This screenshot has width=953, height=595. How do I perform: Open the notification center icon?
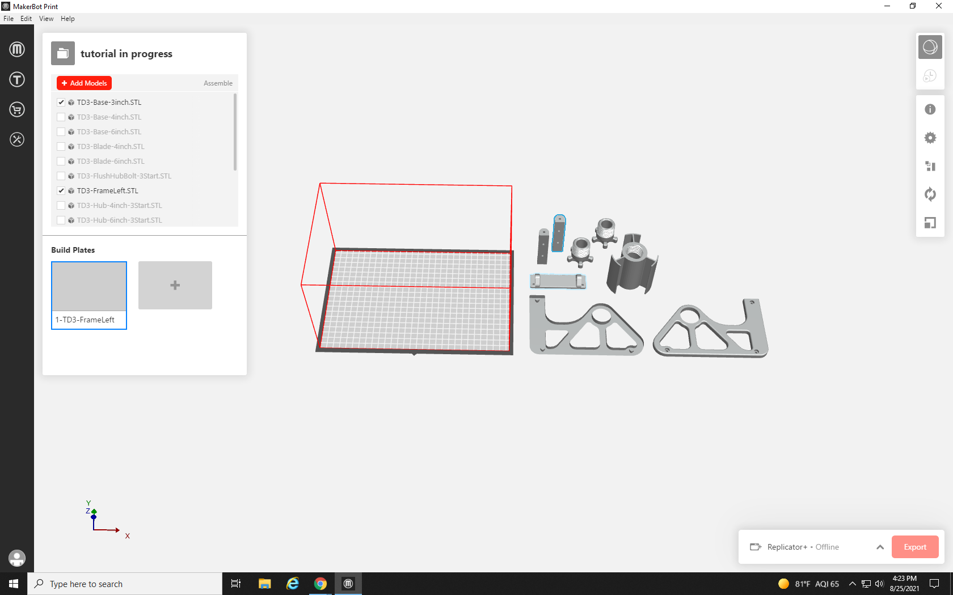[934, 584]
